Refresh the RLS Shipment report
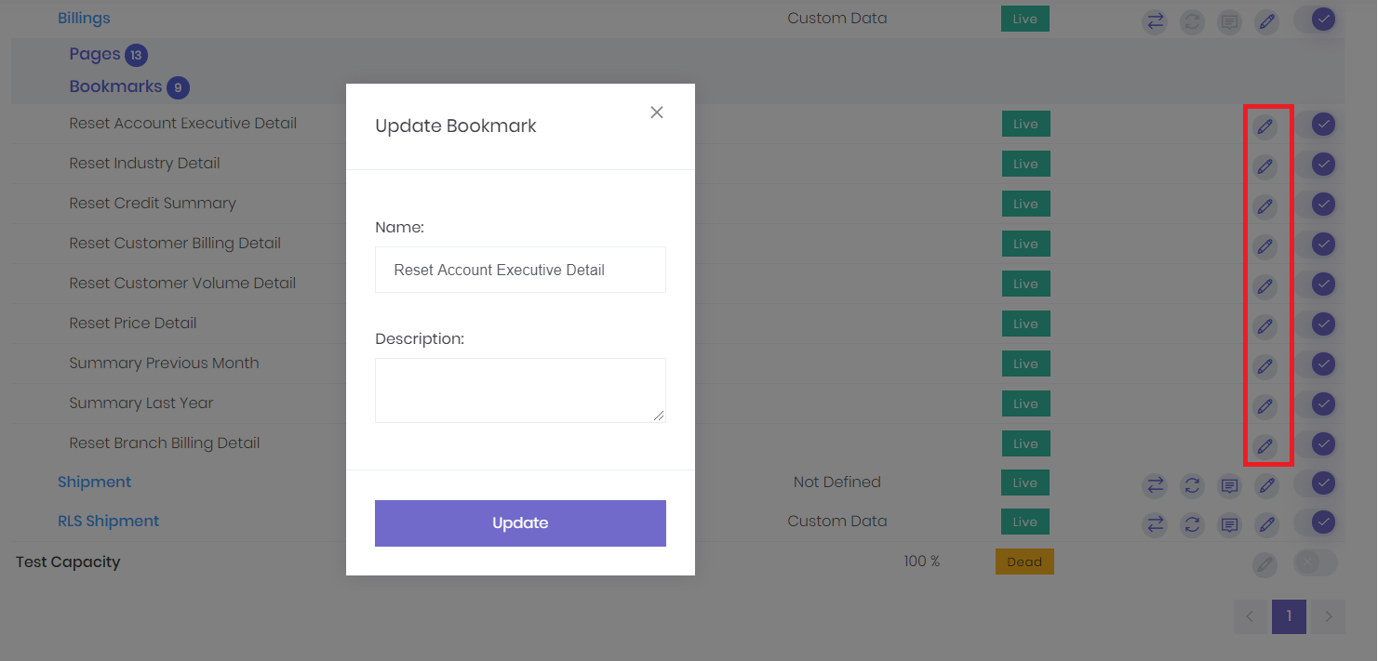 tap(1192, 524)
